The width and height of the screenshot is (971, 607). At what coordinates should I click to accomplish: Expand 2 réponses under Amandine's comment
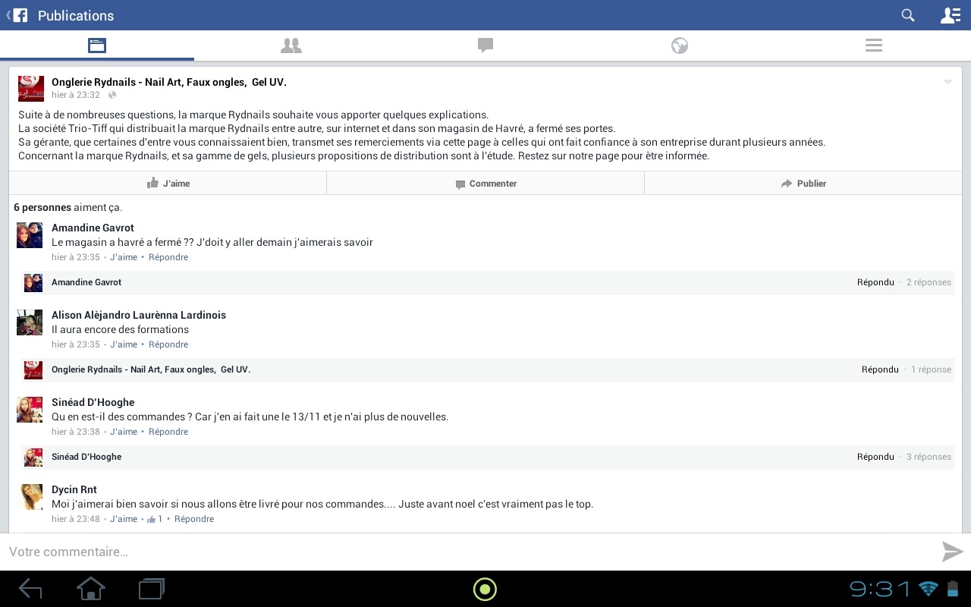[x=929, y=282]
